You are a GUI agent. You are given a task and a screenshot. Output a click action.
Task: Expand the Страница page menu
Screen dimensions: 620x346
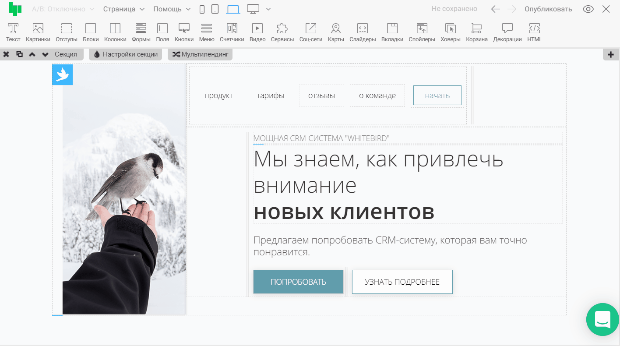(124, 9)
